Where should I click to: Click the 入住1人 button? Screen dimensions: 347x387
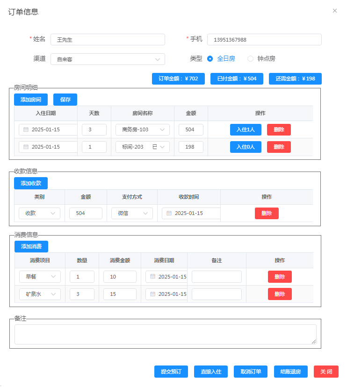click(x=246, y=129)
